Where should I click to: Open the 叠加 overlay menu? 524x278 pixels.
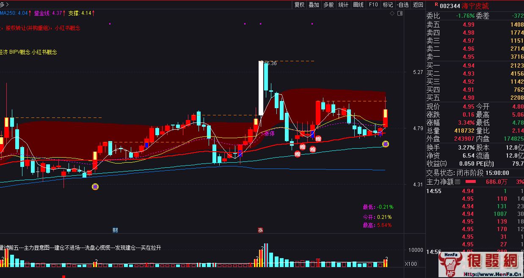pyautogui.click(x=314, y=5)
